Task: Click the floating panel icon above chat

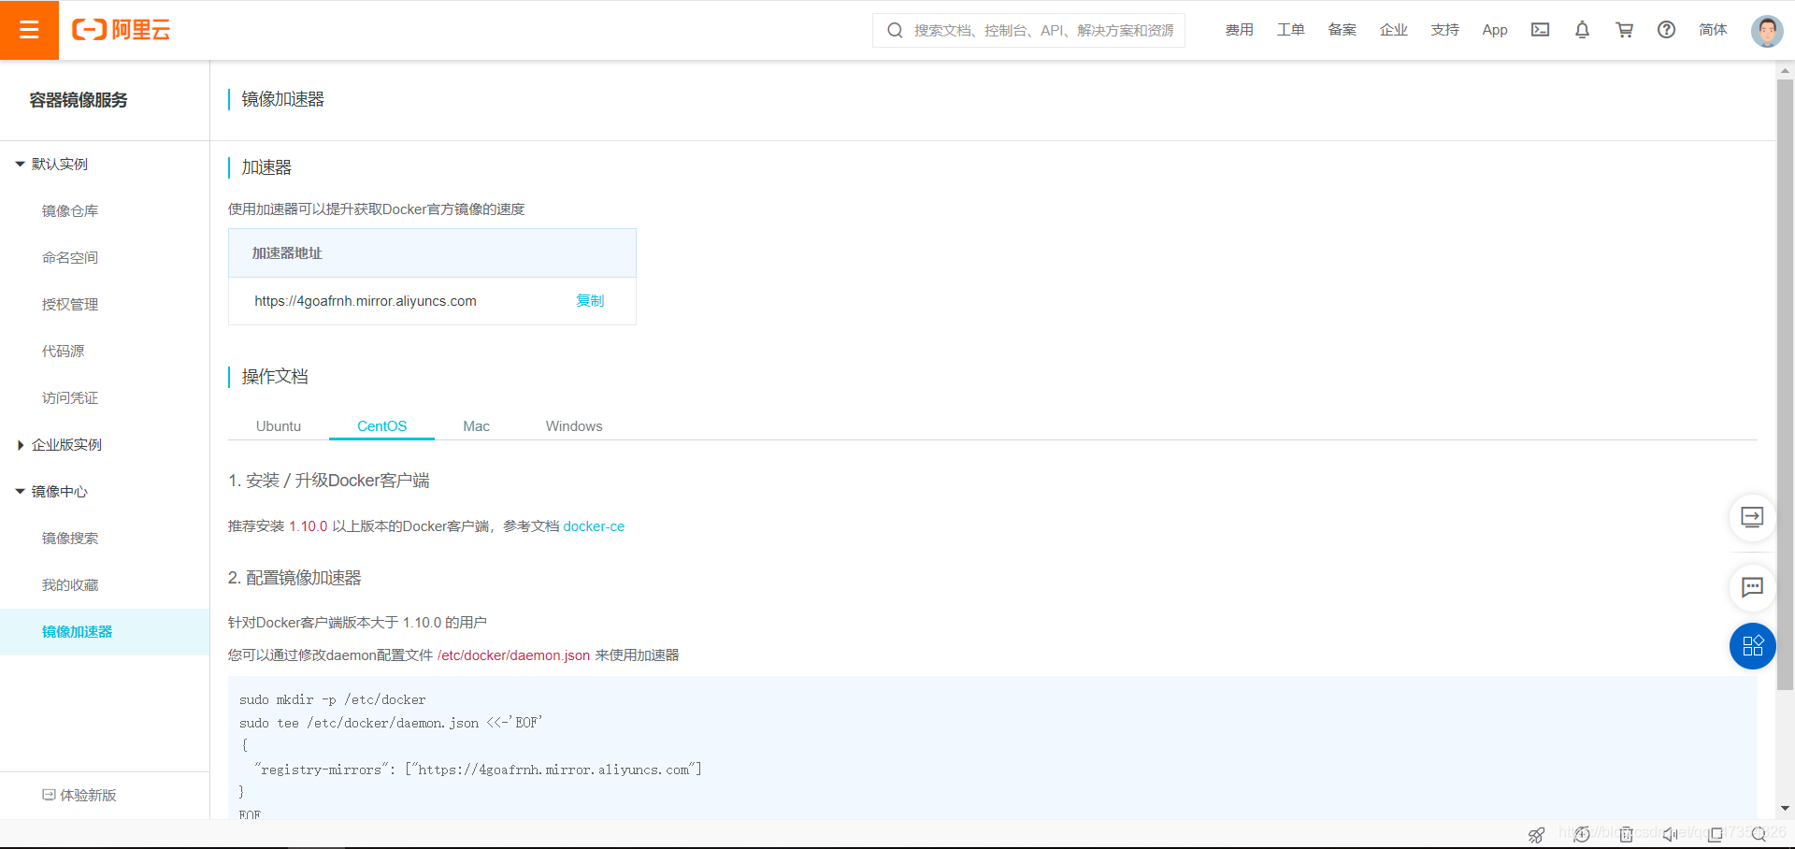Action: coord(1752,517)
